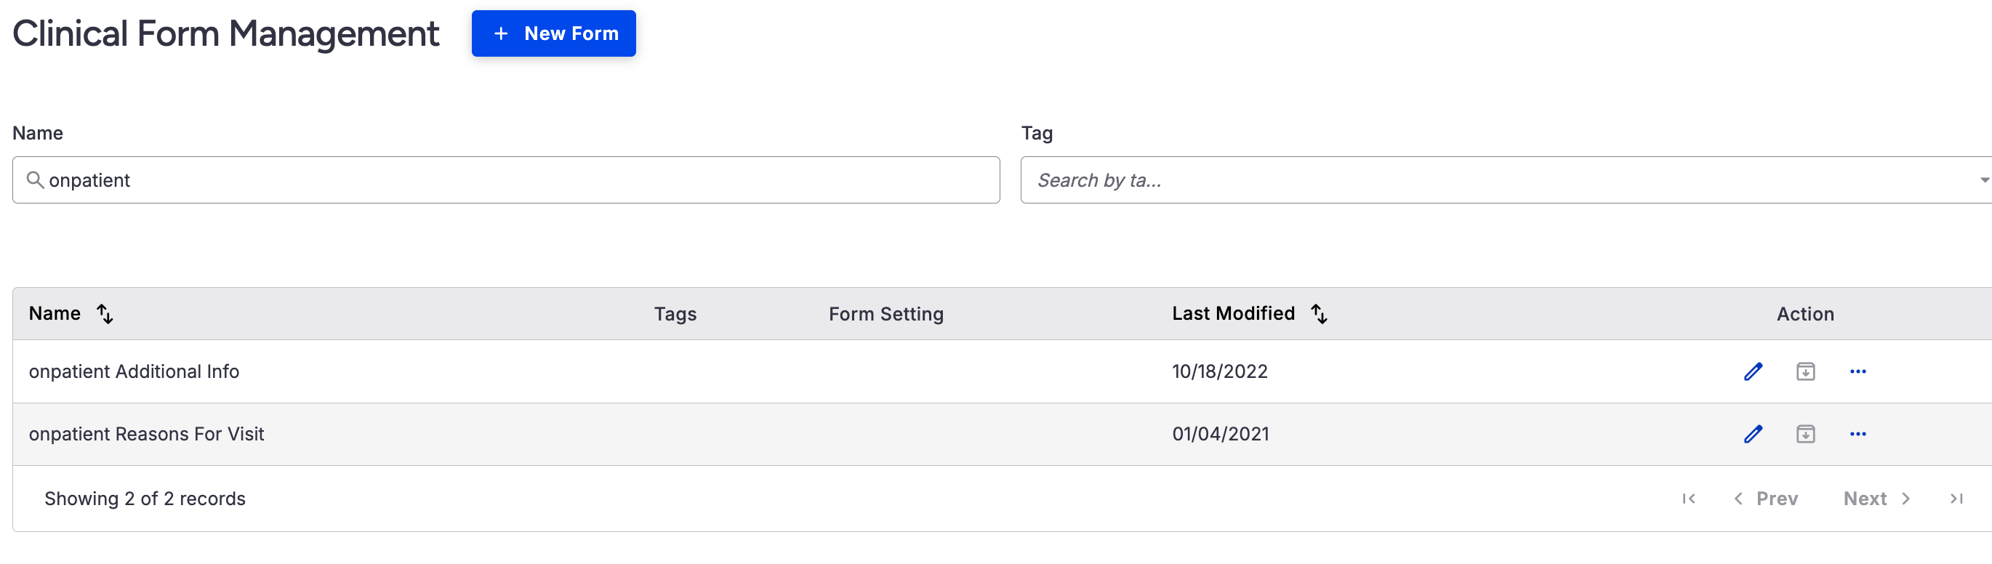
Task: Edit onpatient Additional Info with pencil icon
Action: pos(1753,371)
